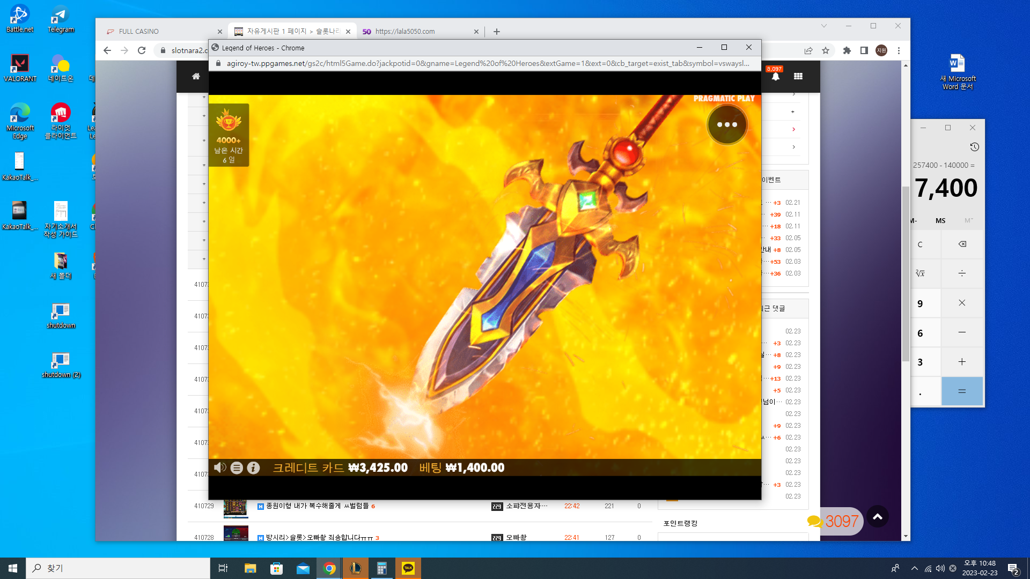Open the grid menu icon on site header
This screenshot has width=1030, height=579.
coord(798,76)
